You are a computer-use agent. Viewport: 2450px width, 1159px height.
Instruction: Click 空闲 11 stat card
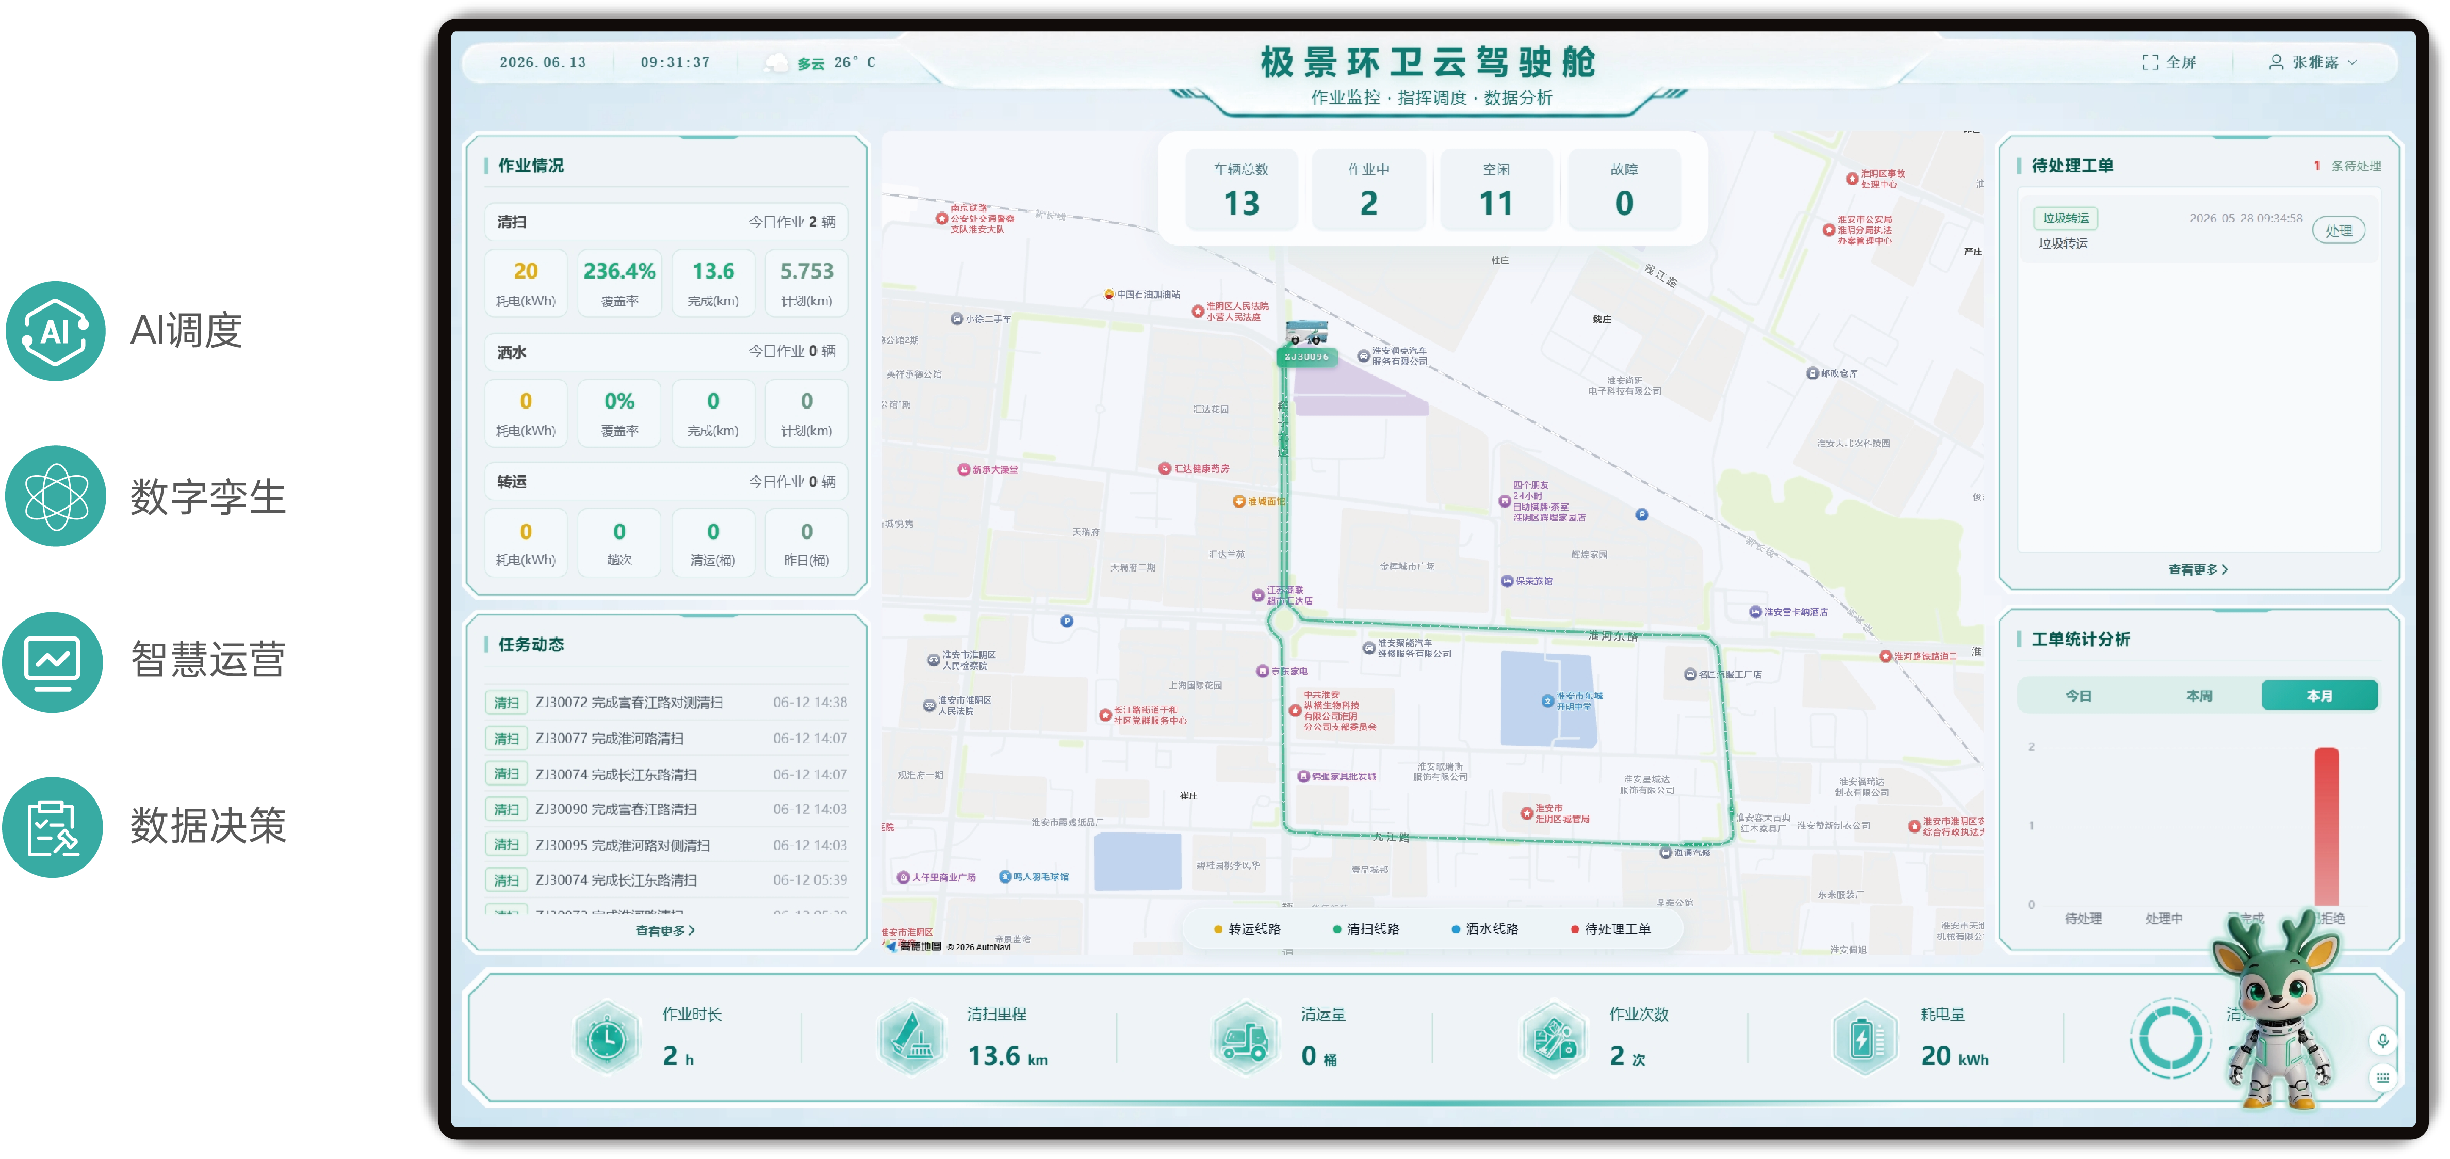click(1495, 189)
